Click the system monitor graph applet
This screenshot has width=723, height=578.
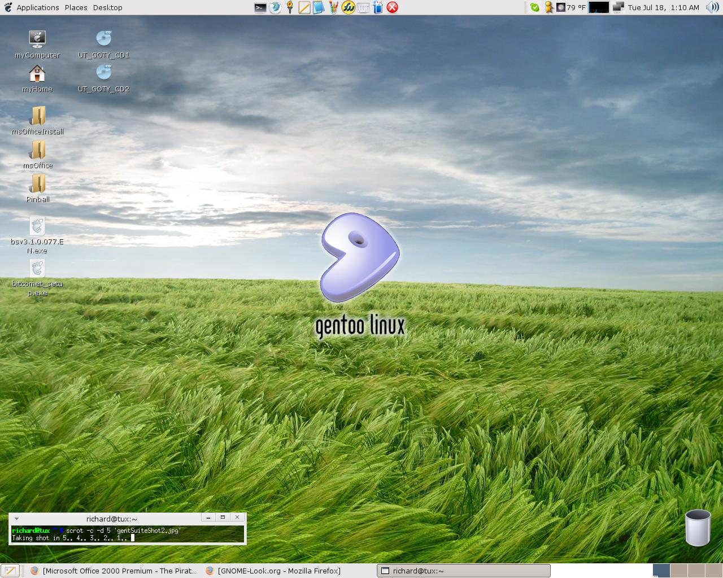click(599, 7)
